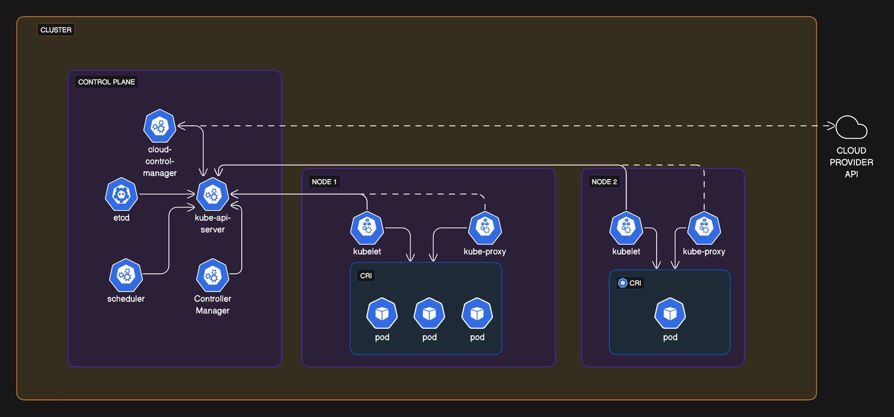The height and width of the screenshot is (417, 894).
Task: Click the NODE 2 label
Action: click(x=604, y=182)
